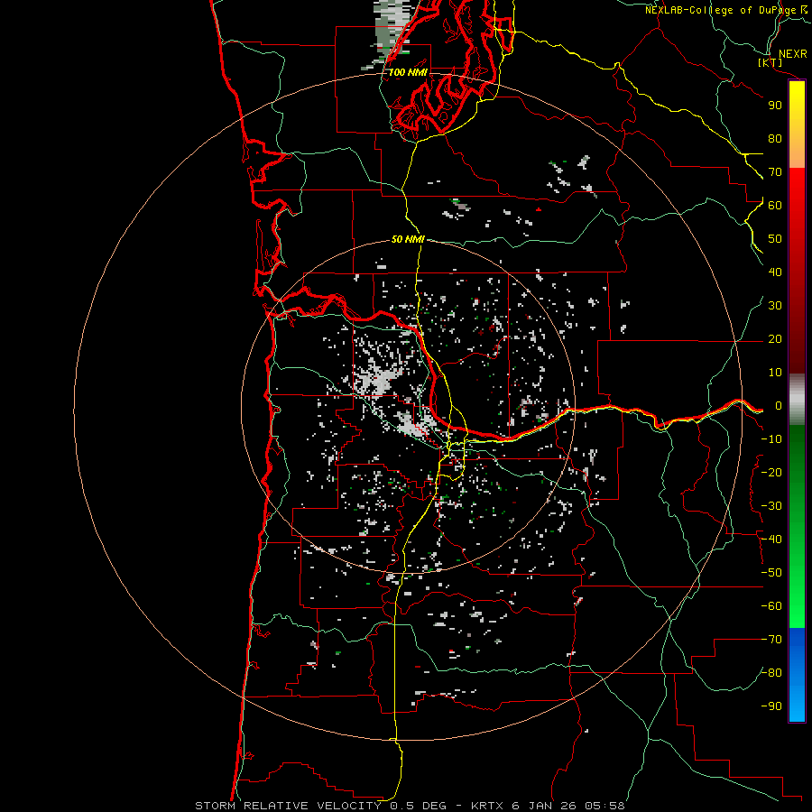Image resolution: width=812 pixels, height=812 pixels.
Task: Click the positive 10 knot scale label
Action: [x=775, y=373]
